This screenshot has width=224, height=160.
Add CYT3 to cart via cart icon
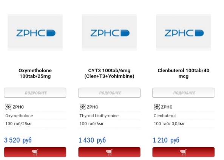109,152
